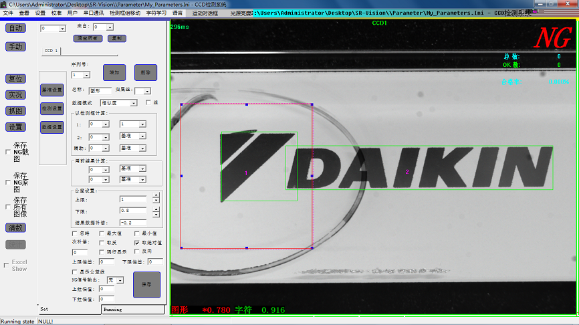
Task: Switch to the Running tab
Action: (x=113, y=310)
